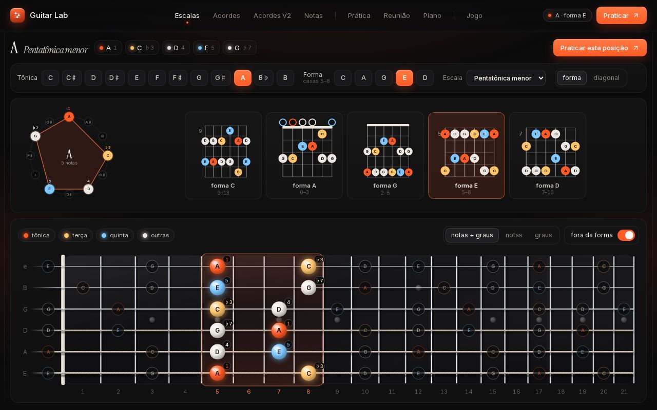Choose Forma A button
Image resolution: width=657 pixels, height=410 pixels.
point(363,78)
